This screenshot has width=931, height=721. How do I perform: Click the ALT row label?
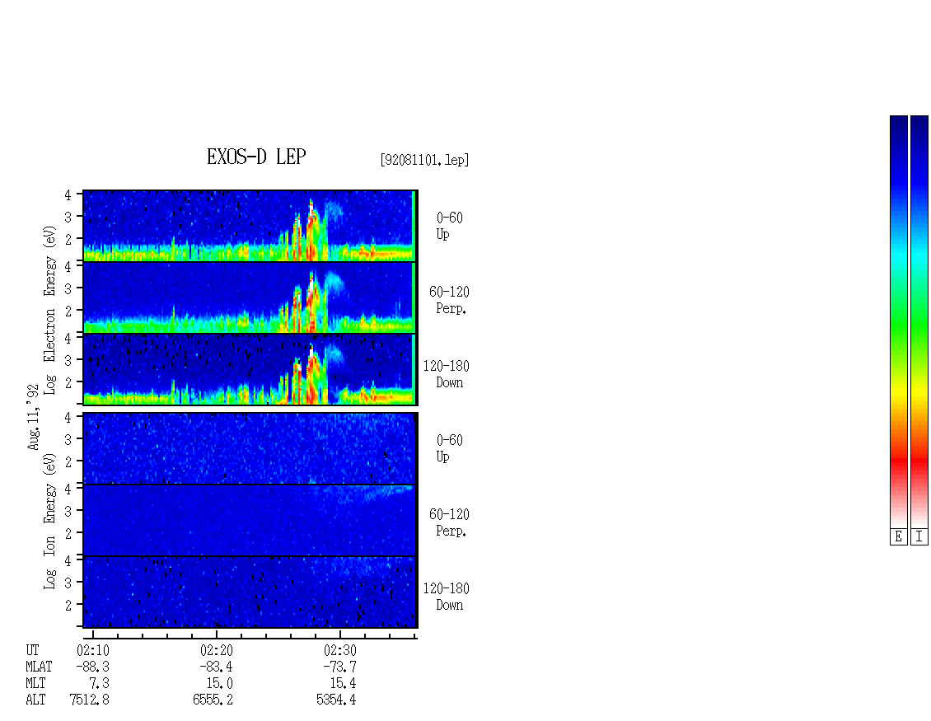35,700
